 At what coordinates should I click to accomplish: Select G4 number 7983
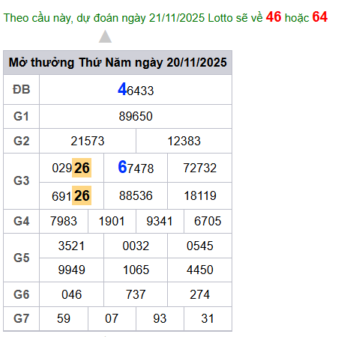[64, 221]
